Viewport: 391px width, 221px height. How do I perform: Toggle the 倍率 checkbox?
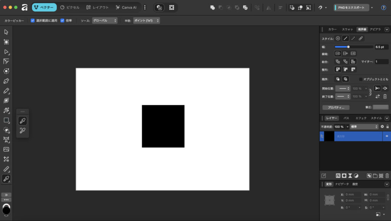[62, 21]
